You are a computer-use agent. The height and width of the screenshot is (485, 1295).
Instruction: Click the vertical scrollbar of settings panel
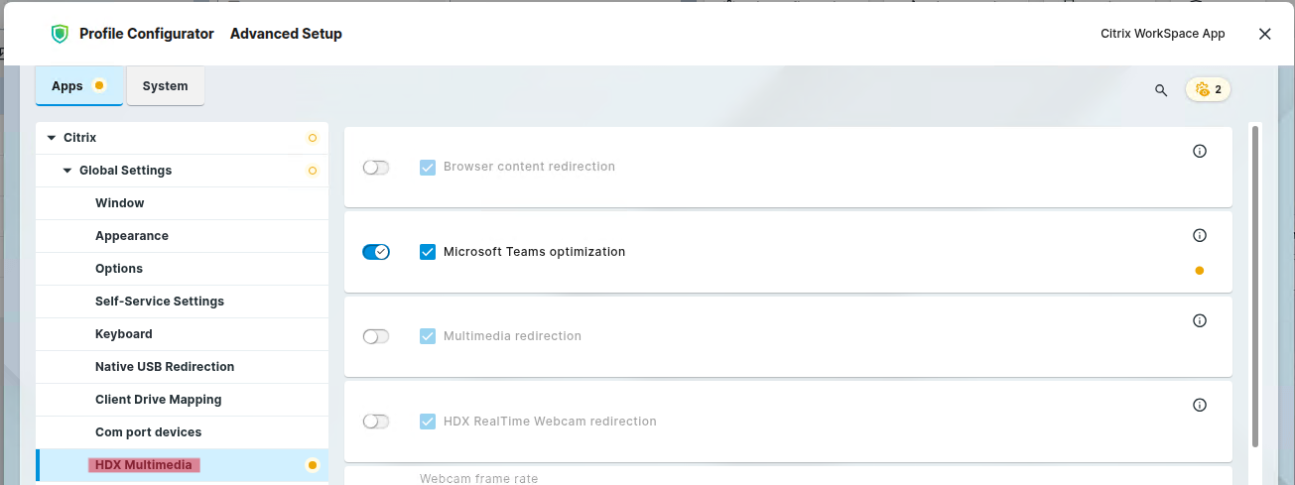coord(1255,286)
